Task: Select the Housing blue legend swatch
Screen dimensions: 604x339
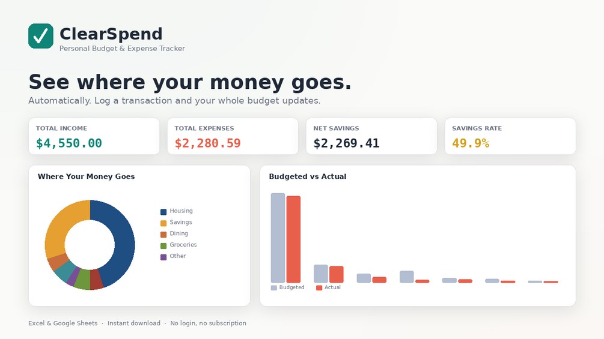Action: tap(163, 212)
